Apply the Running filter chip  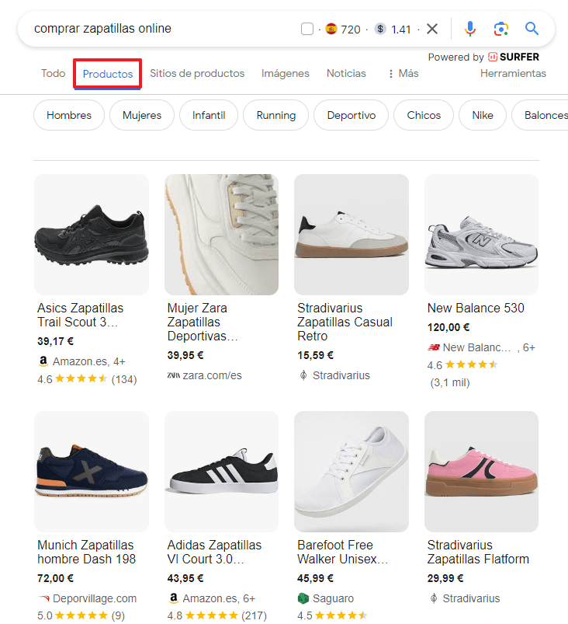click(275, 115)
